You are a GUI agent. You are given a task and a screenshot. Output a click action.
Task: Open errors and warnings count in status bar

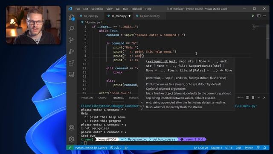[x=116, y=148]
